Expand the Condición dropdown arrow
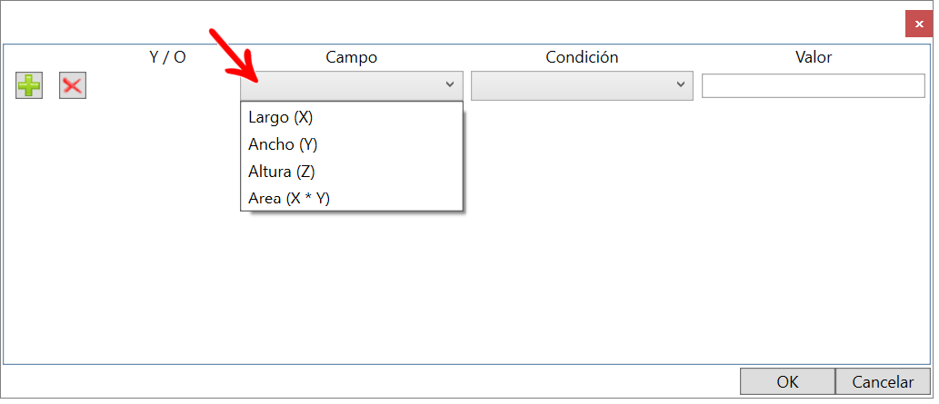This screenshot has width=939, height=404. tap(680, 85)
